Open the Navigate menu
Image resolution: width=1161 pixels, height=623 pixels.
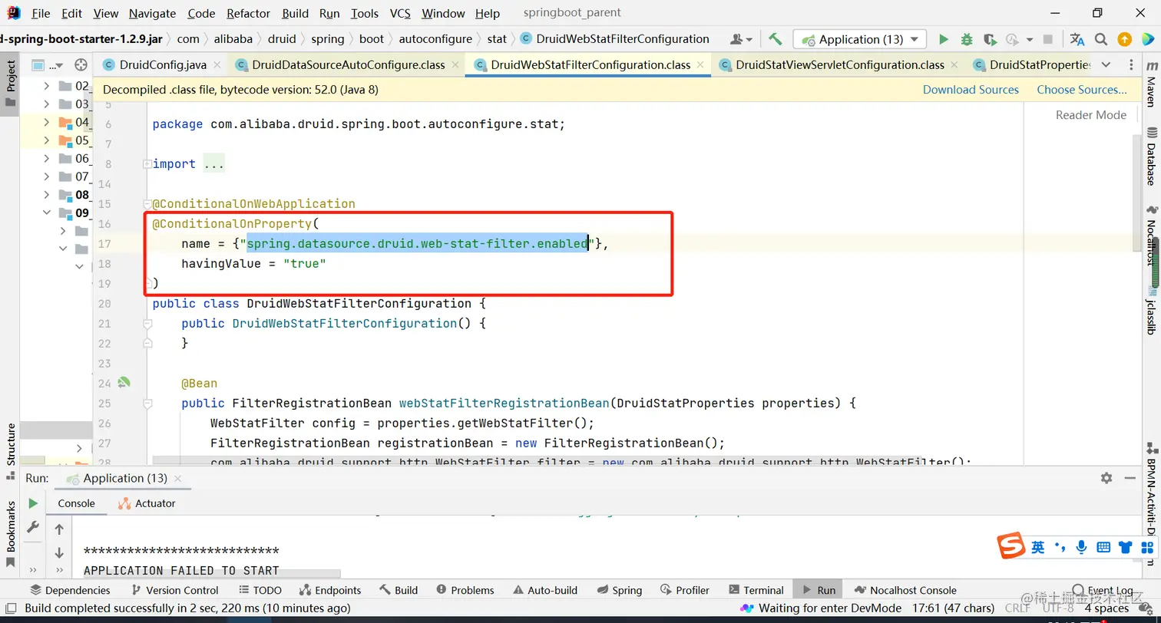[x=152, y=13]
